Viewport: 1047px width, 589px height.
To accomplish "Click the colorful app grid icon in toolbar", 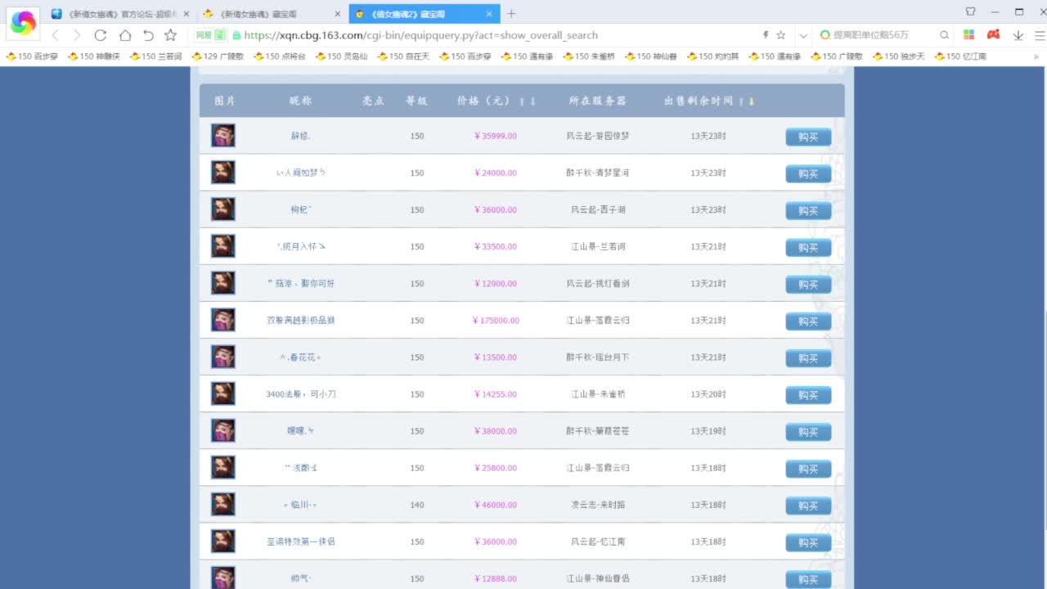I will point(968,36).
